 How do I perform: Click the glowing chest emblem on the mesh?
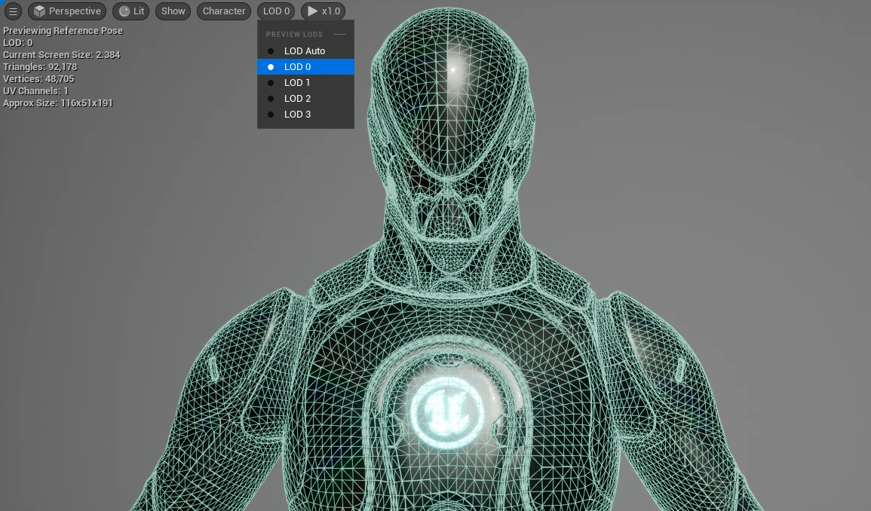pyautogui.click(x=448, y=412)
